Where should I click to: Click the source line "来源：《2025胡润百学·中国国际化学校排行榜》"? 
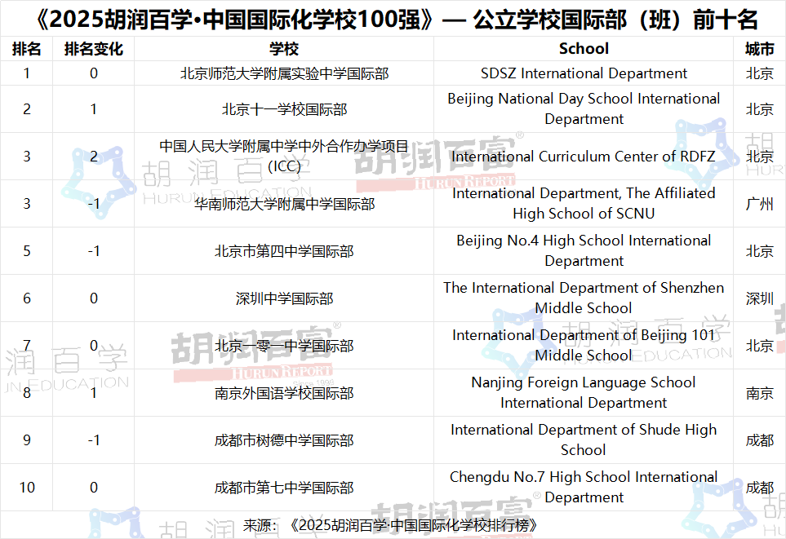pos(390,525)
